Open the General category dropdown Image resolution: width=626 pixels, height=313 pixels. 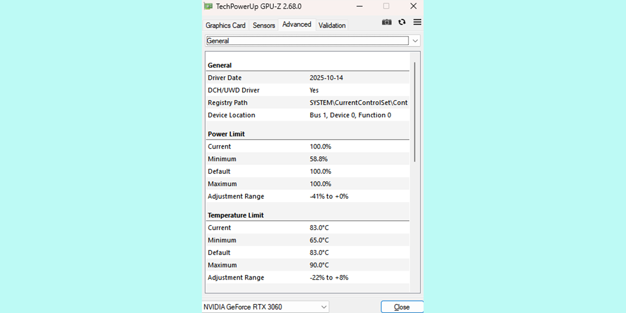(312, 41)
